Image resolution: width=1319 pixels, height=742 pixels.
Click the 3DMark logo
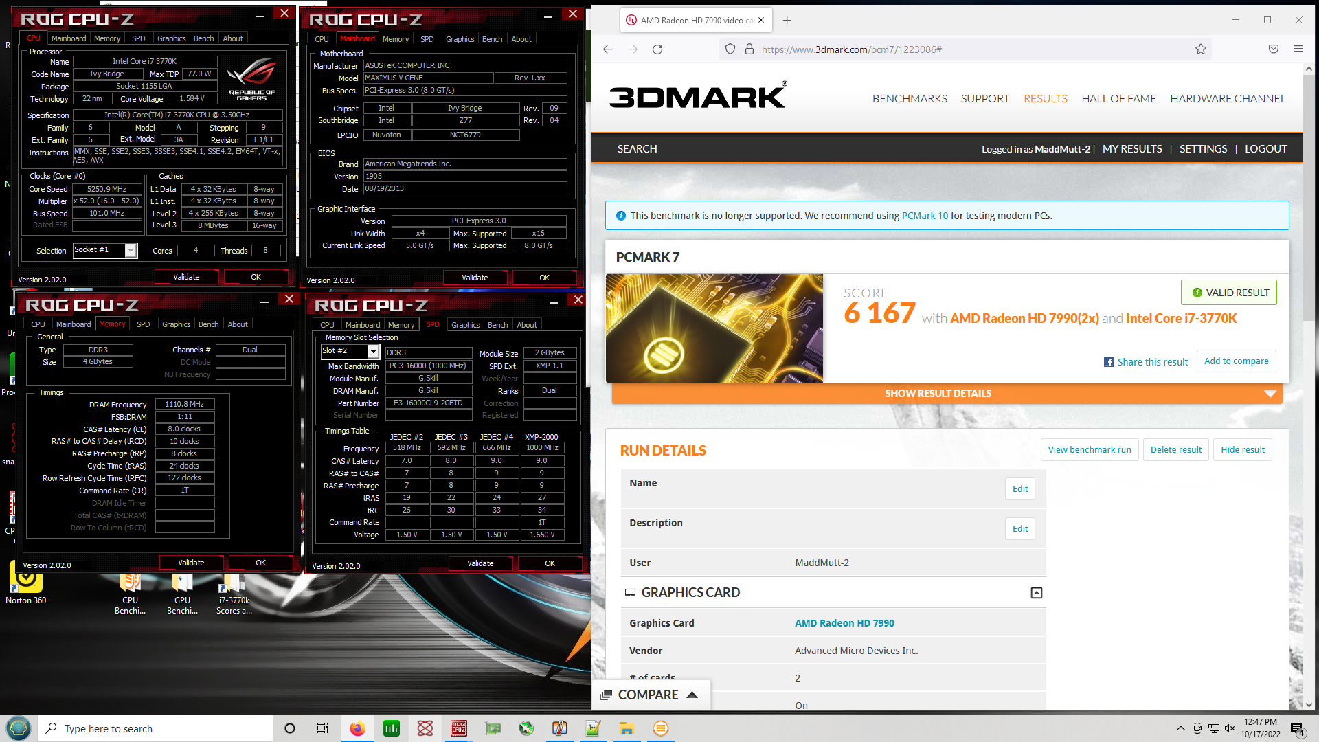point(698,96)
